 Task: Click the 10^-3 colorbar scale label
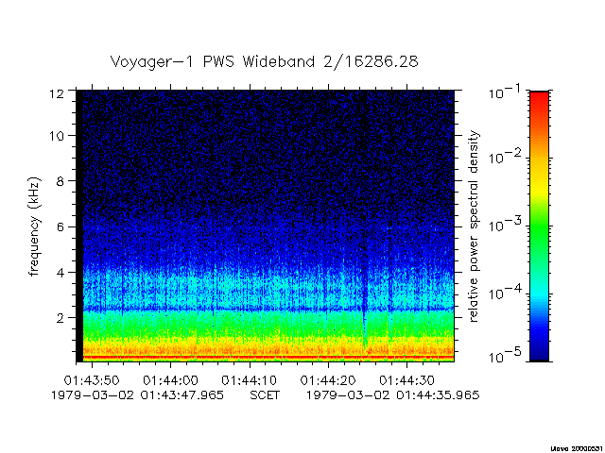click(x=506, y=225)
